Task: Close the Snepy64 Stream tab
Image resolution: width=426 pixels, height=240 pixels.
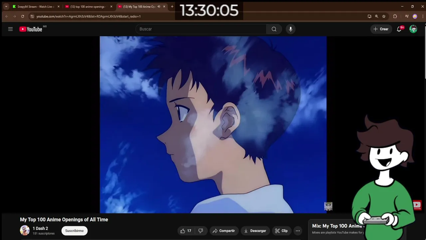Action: pyautogui.click(x=59, y=7)
